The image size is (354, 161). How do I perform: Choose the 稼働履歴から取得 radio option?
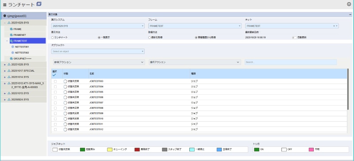pyautogui.click(x=196, y=38)
